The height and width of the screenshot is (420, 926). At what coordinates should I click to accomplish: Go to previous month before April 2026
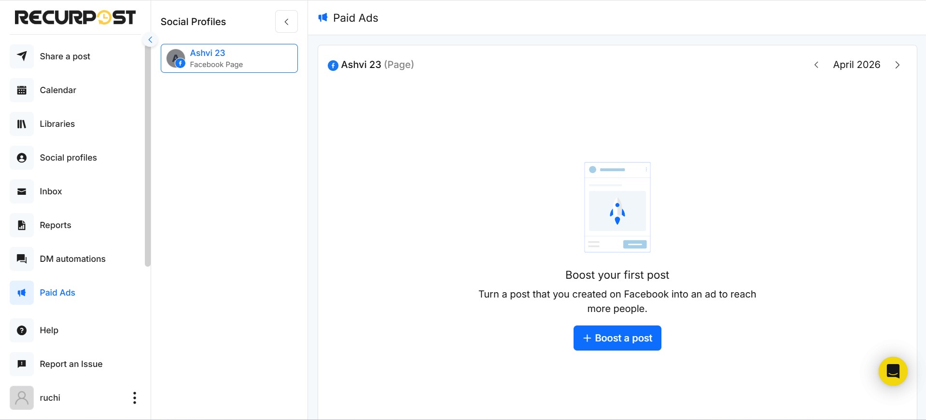tap(816, 65)
